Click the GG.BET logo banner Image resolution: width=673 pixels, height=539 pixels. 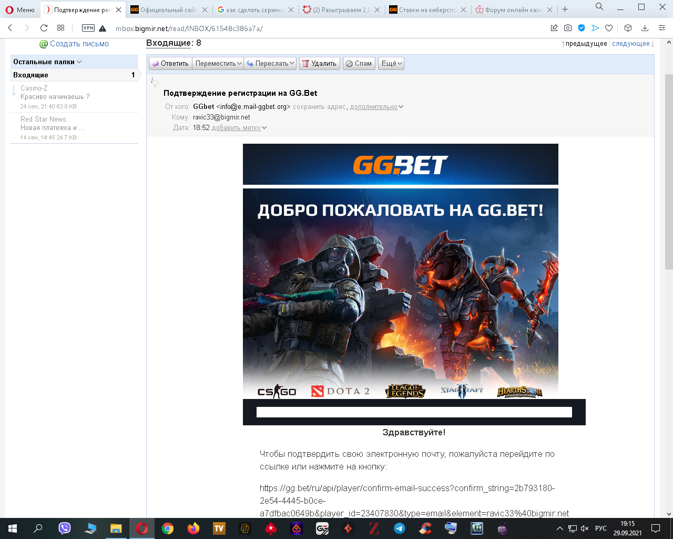point(401,164)
